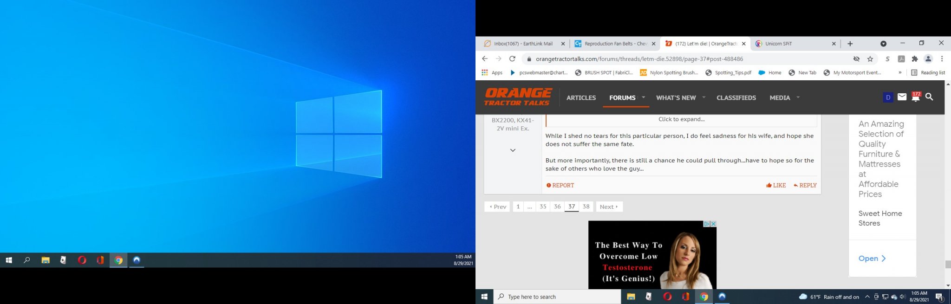Expand the What's New dropdown arrow
Viewport: 951px width, 304px height.
tap(704, 97)
